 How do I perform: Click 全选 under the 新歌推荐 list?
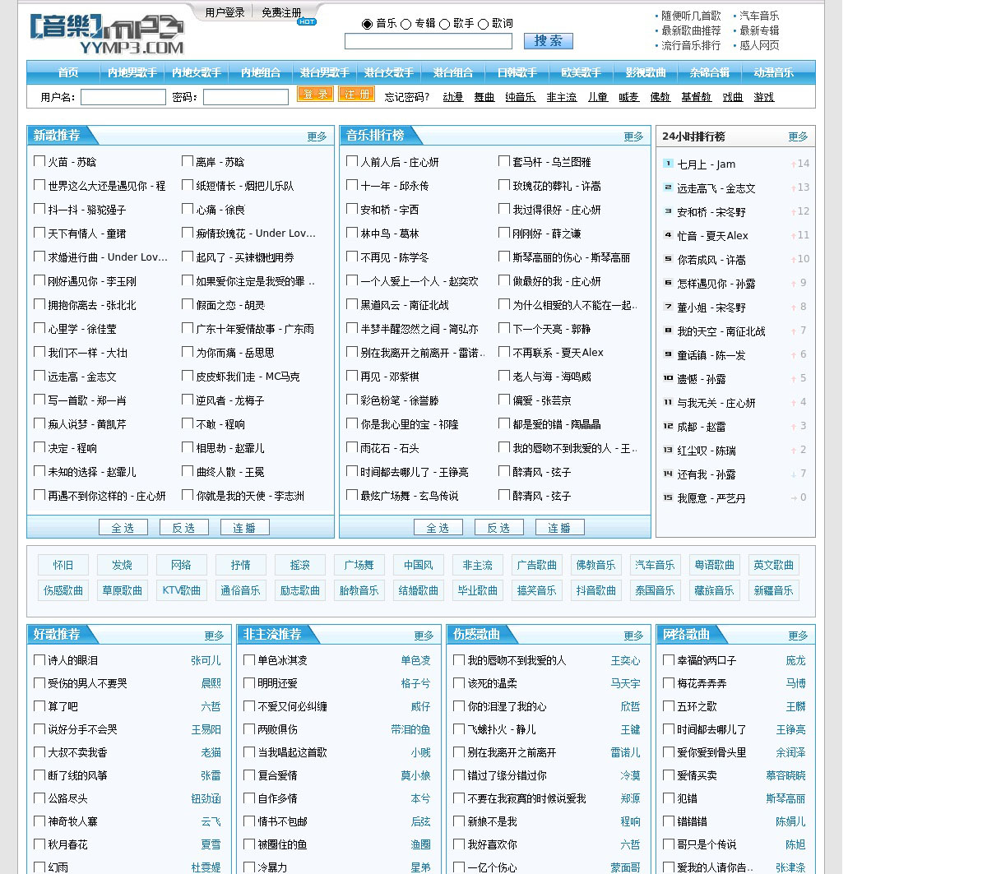[123, 528]
